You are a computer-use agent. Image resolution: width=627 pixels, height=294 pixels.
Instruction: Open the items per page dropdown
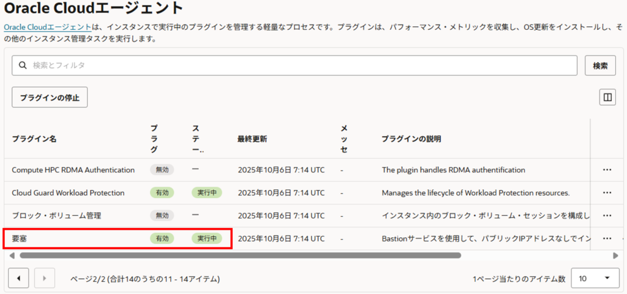tap(593, 279)
